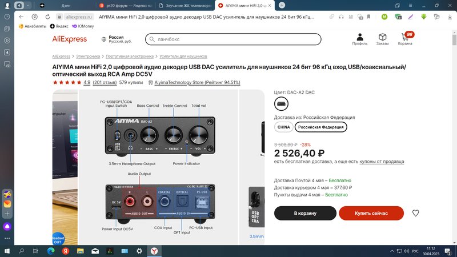Click the Купить сейчас button
457x257 pixels.
tap(371, 213)
